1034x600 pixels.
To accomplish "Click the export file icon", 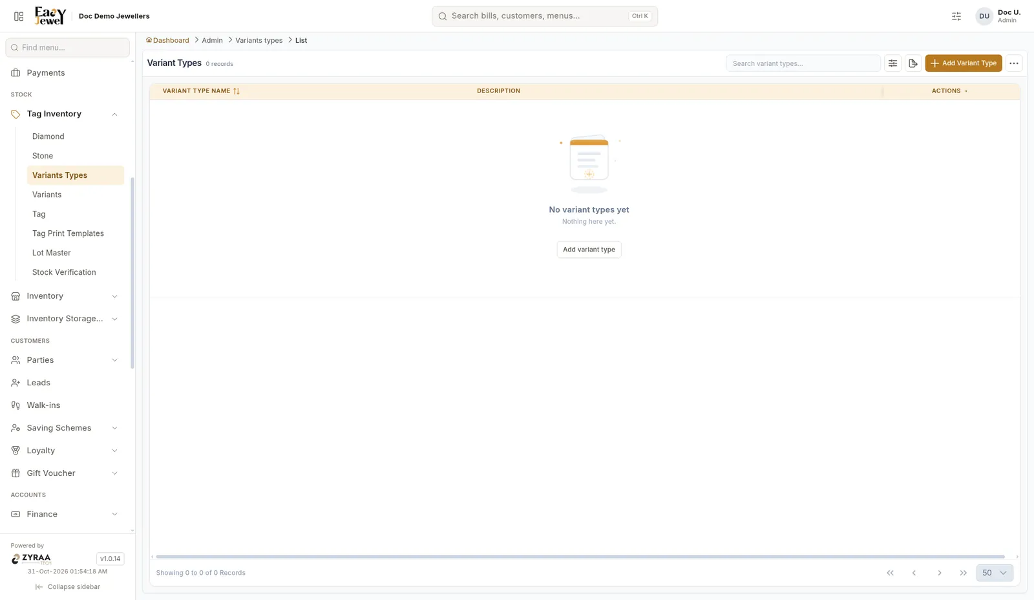I will click(x=913, y=63).
